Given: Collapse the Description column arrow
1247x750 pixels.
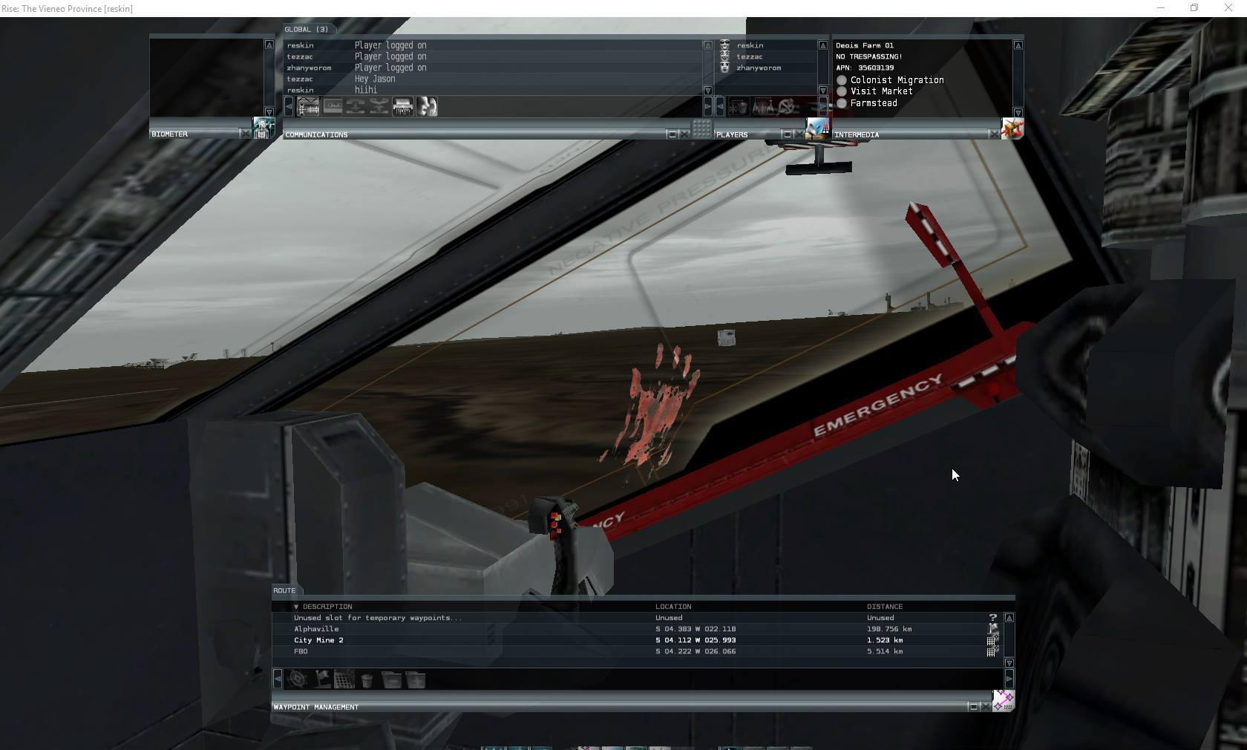Looking at the screenshot, I should [x=296, y=607].
